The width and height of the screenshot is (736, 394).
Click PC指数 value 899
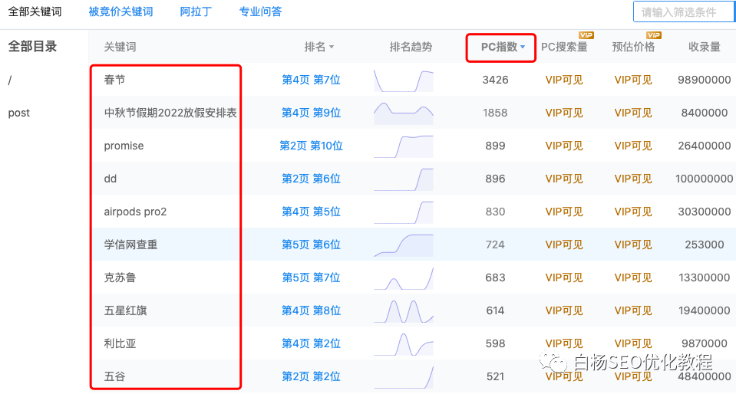(x=495, y=146)
